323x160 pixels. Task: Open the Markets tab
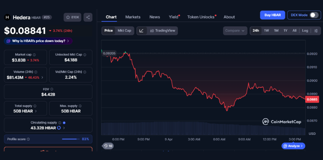point(133,17)
